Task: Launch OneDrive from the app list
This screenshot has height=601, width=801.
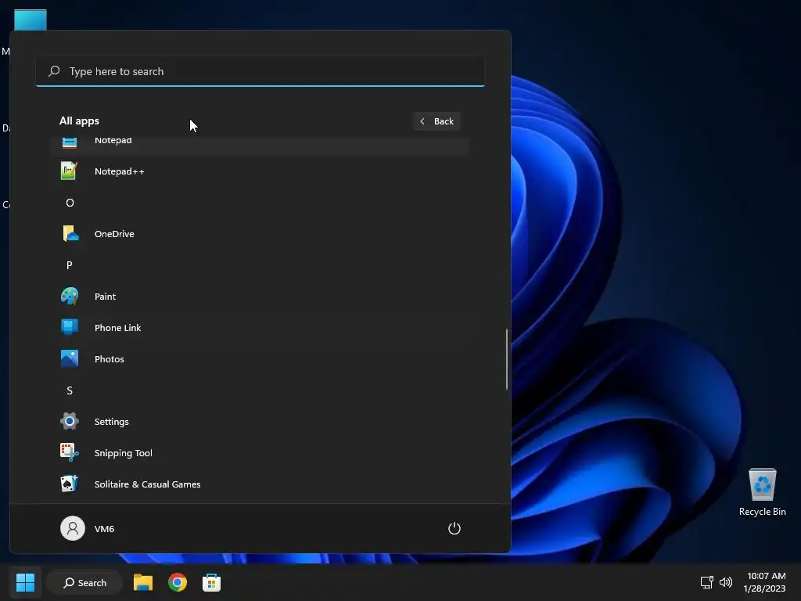Action: tap(70, 233)
